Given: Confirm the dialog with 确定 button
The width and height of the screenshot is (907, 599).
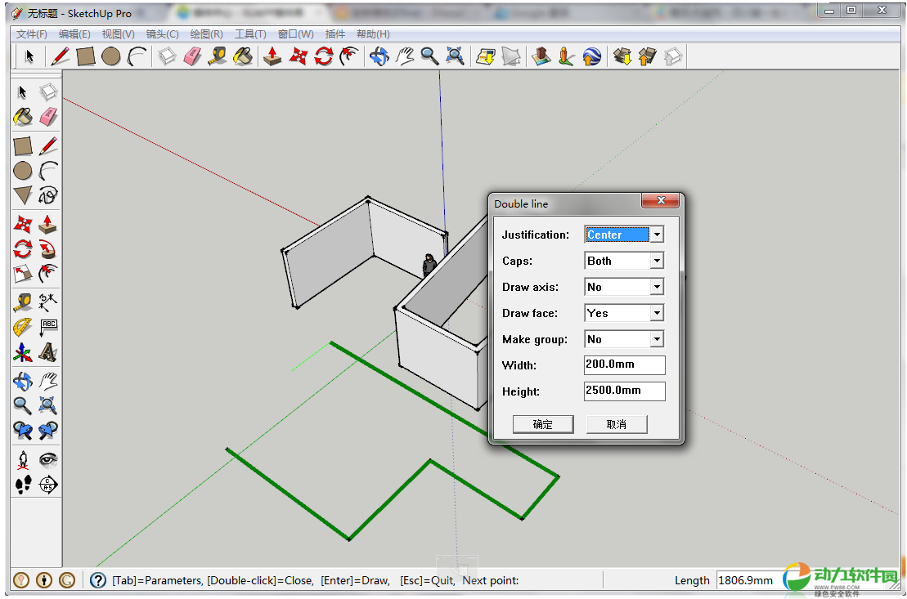Looking at the screenshot, I should click(x=543, y=424).
